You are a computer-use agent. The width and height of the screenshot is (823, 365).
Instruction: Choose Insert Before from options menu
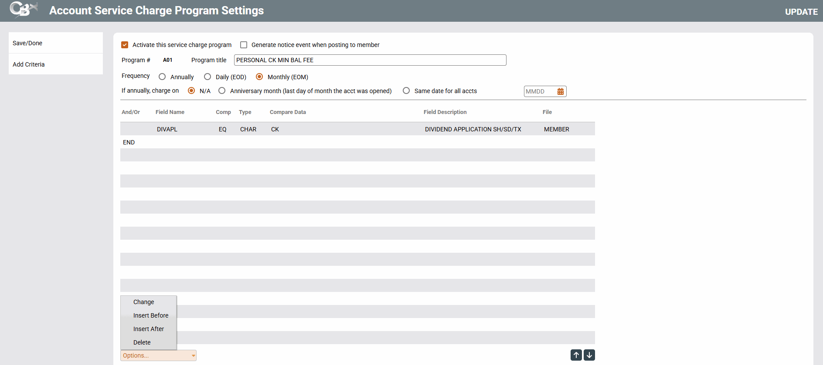(x=151, y=315)
